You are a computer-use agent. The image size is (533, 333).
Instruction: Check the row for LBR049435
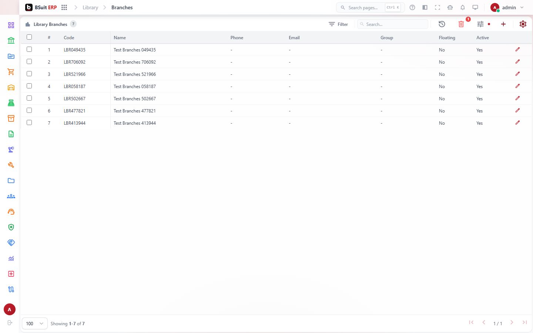tap(29, 49)
